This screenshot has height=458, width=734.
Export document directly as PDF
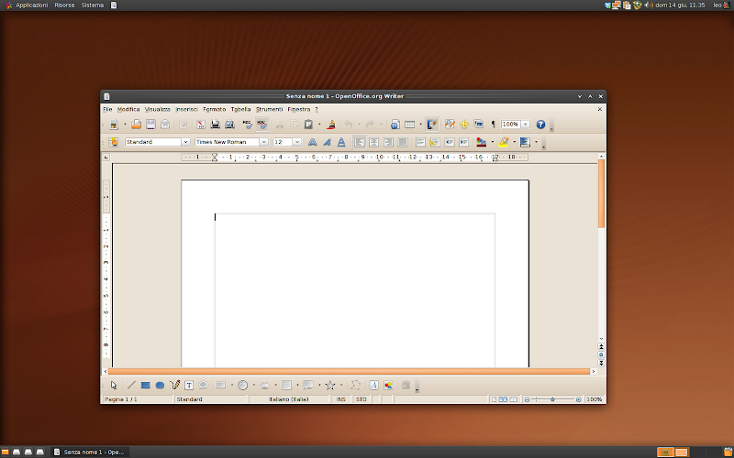[x=200, y=125]
